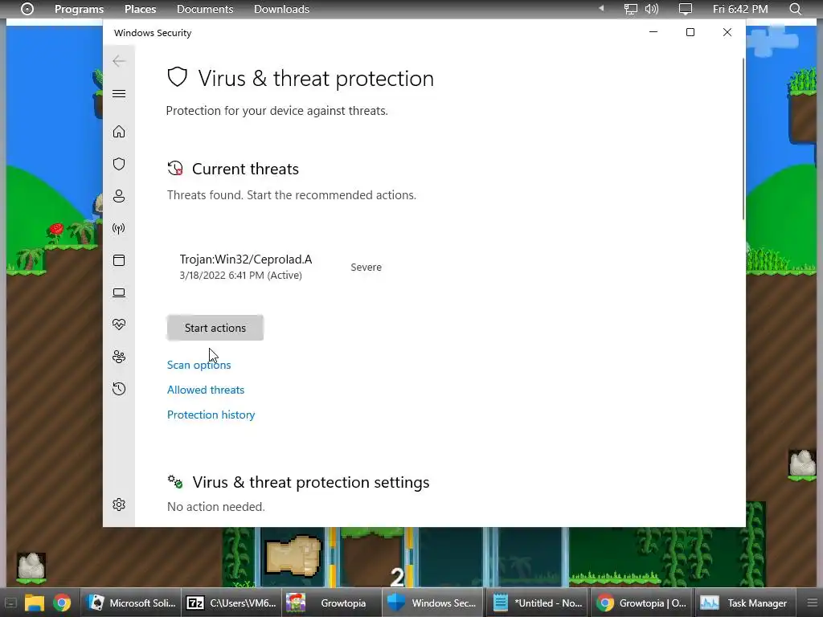Image resolution: width=823 pixels, height=617 pixels.
Task: Switch to Growtopia game taskbar item
Action: pos(331,603)
